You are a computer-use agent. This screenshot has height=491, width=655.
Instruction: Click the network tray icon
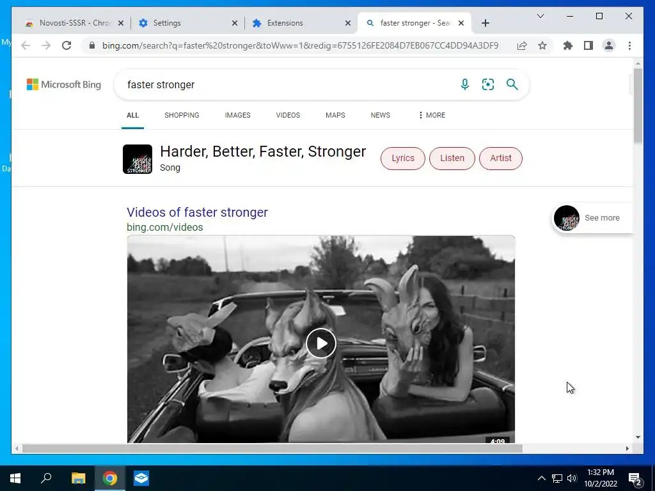point(557,478)
